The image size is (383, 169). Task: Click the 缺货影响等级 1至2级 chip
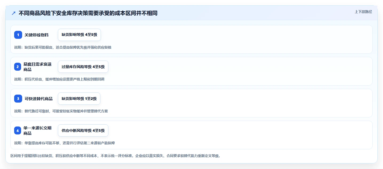pos(79,99)
